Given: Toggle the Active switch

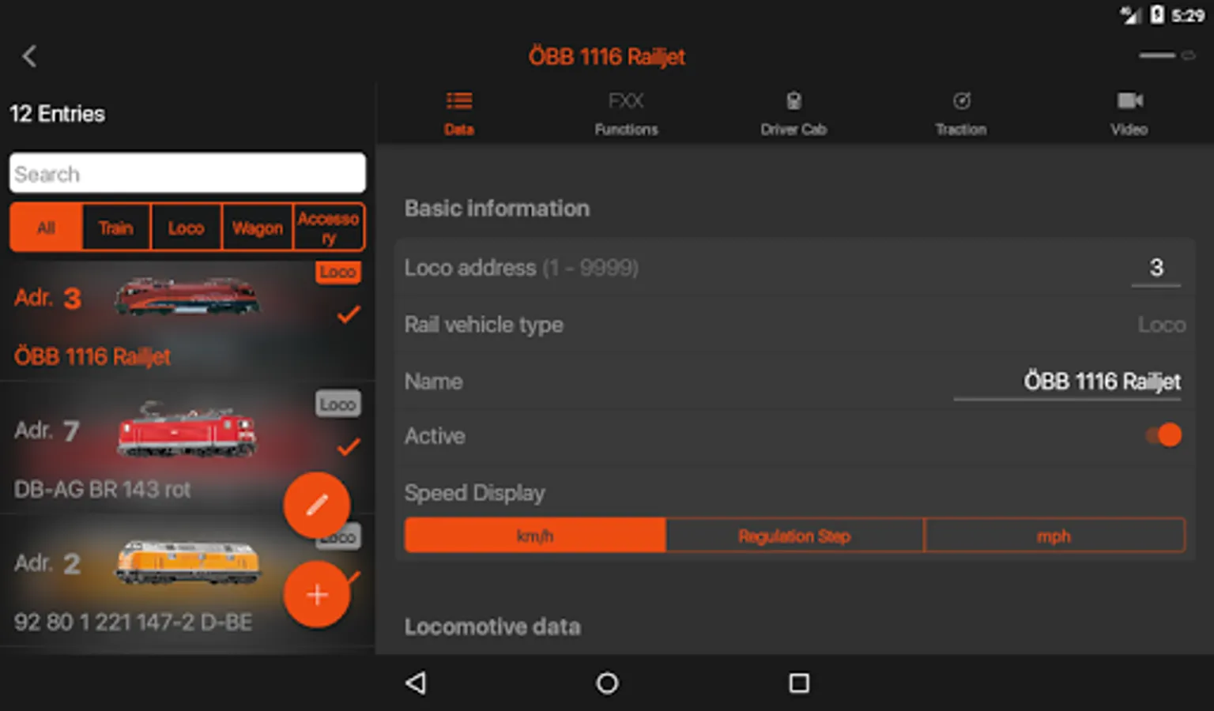Looking at the screenshot, I should coord(1164,434).
